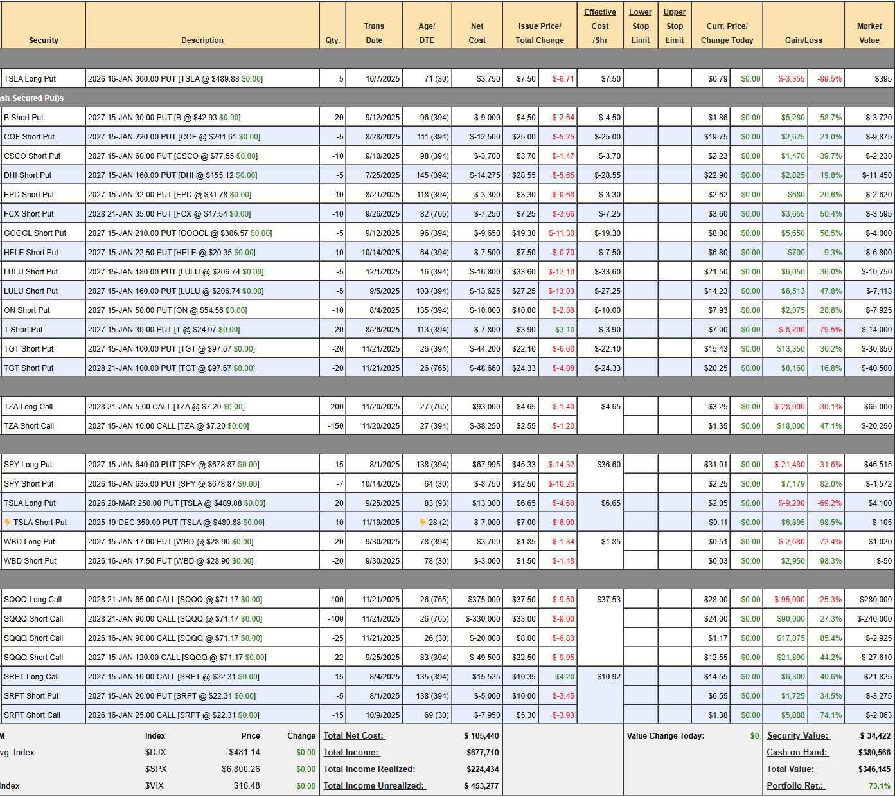Select the TZA Long Call security cell

[x=28, y=407]
